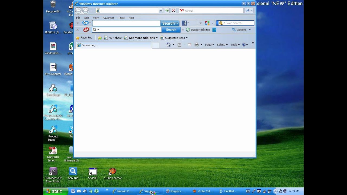Viewport: 347px width, 195px height.
Task: Click the Home icon in the command bar
Action: tap(169, 45)
